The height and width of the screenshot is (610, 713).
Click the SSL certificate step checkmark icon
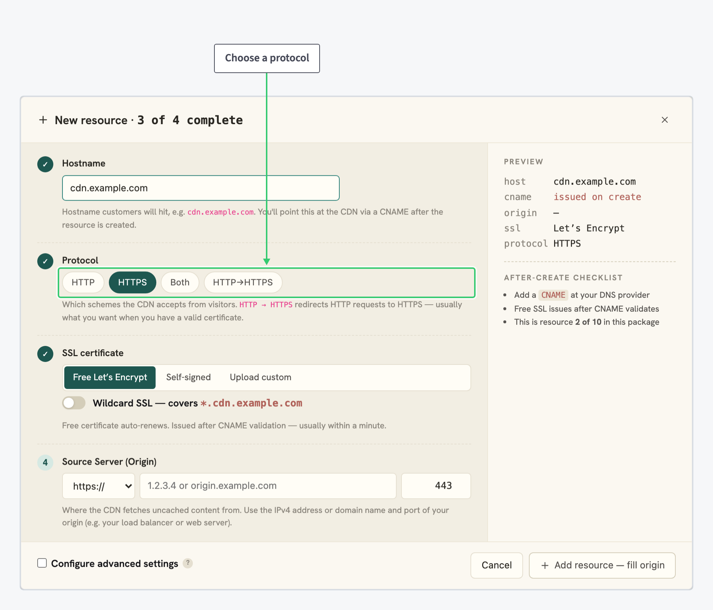[45, 354]
